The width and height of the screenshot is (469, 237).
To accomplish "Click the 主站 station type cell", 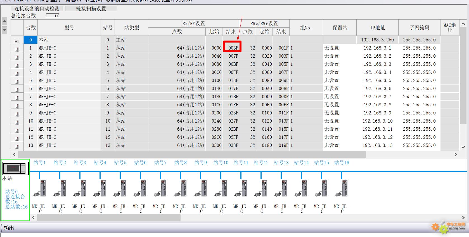I will coord(131,40).
